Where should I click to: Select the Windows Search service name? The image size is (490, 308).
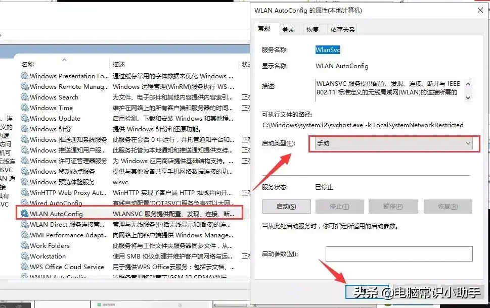coord(54,97)
